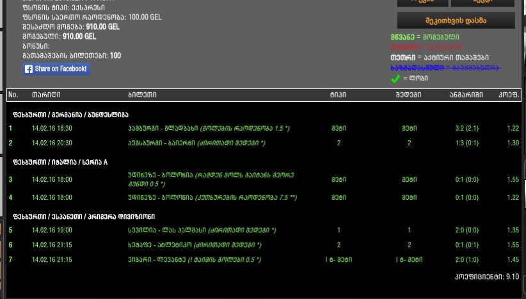Click the ფსონის საერთო რაოდენობა: 100.00 GEL line
Image resolution: width=526 pixels, height=299 pixels.
[92, 17]
